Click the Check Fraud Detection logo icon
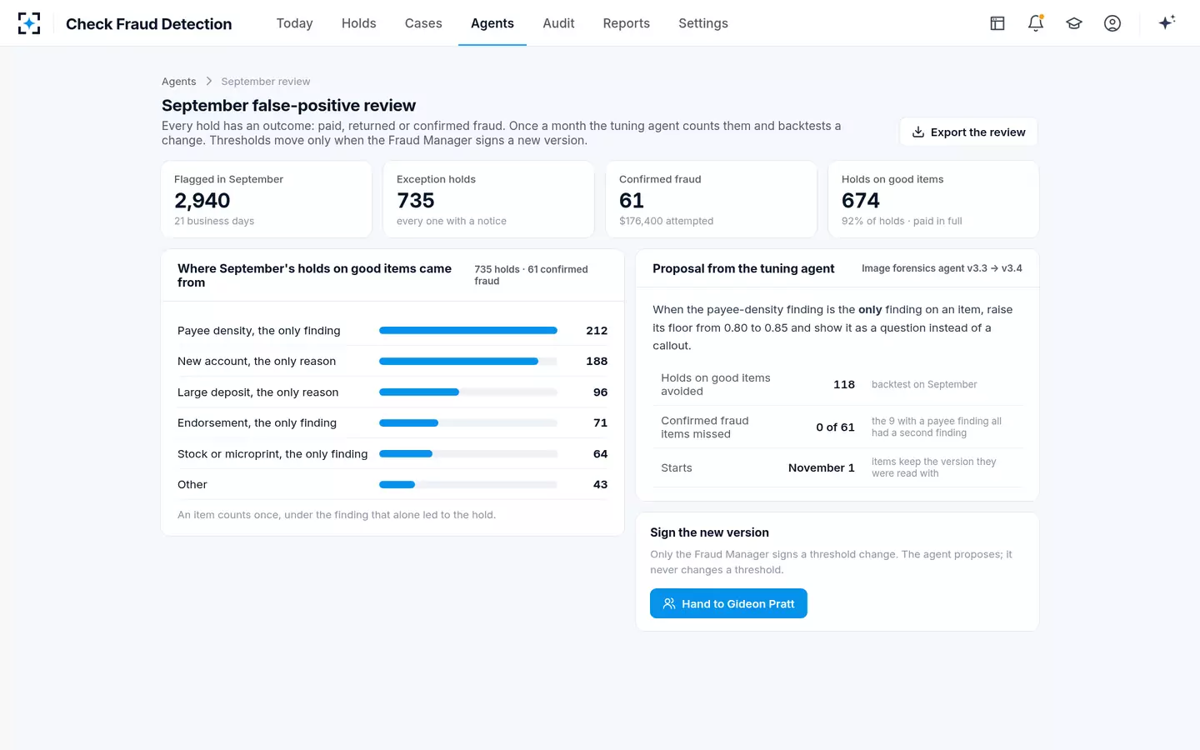1200x750 pixels. [x=29, y=23]
